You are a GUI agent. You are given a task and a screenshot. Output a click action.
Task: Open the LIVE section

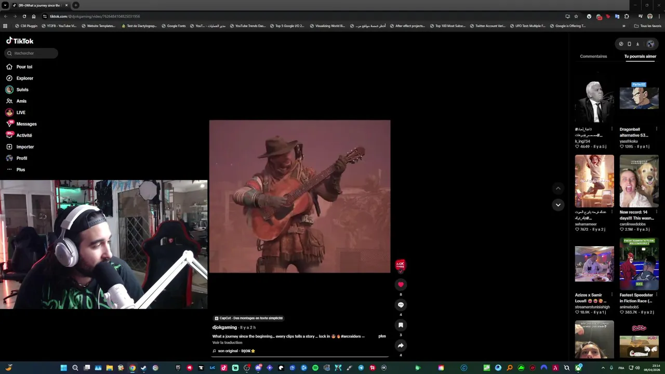[x=16, y=112]
